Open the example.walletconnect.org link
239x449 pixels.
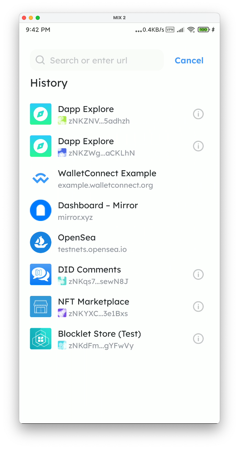pos(105,185)
